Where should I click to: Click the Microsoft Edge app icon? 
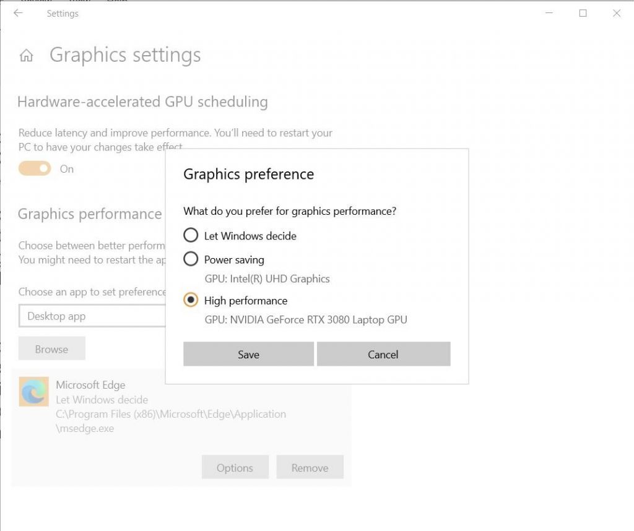[x=33, y=391]
